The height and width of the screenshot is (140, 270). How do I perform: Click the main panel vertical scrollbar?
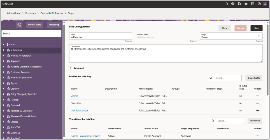pyautogui.click(x=267, y=60)
